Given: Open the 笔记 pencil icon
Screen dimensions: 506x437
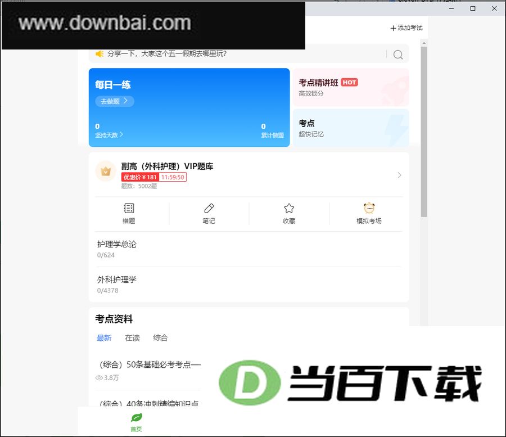Looking at the screenshot, I should tap(209, 208).
